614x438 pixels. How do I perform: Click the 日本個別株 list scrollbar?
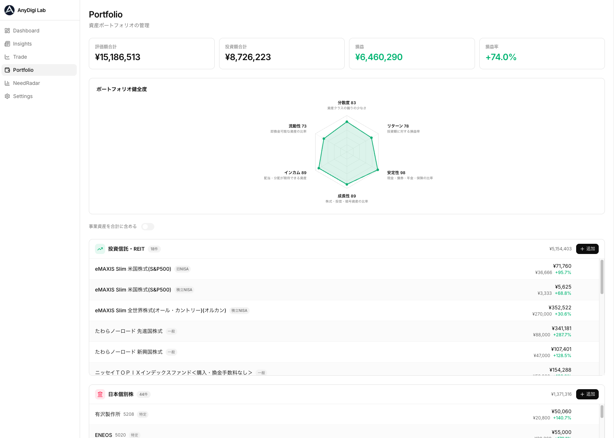(x=602, y=412)
